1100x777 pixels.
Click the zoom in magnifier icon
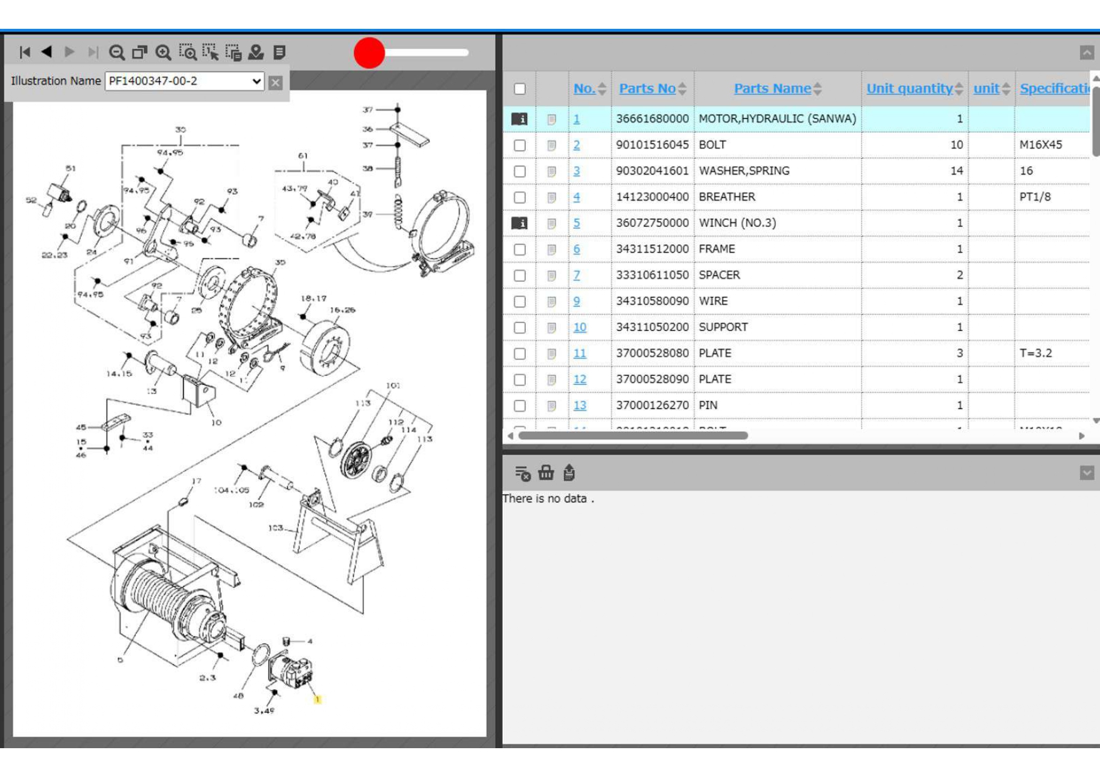click(164, 53)
